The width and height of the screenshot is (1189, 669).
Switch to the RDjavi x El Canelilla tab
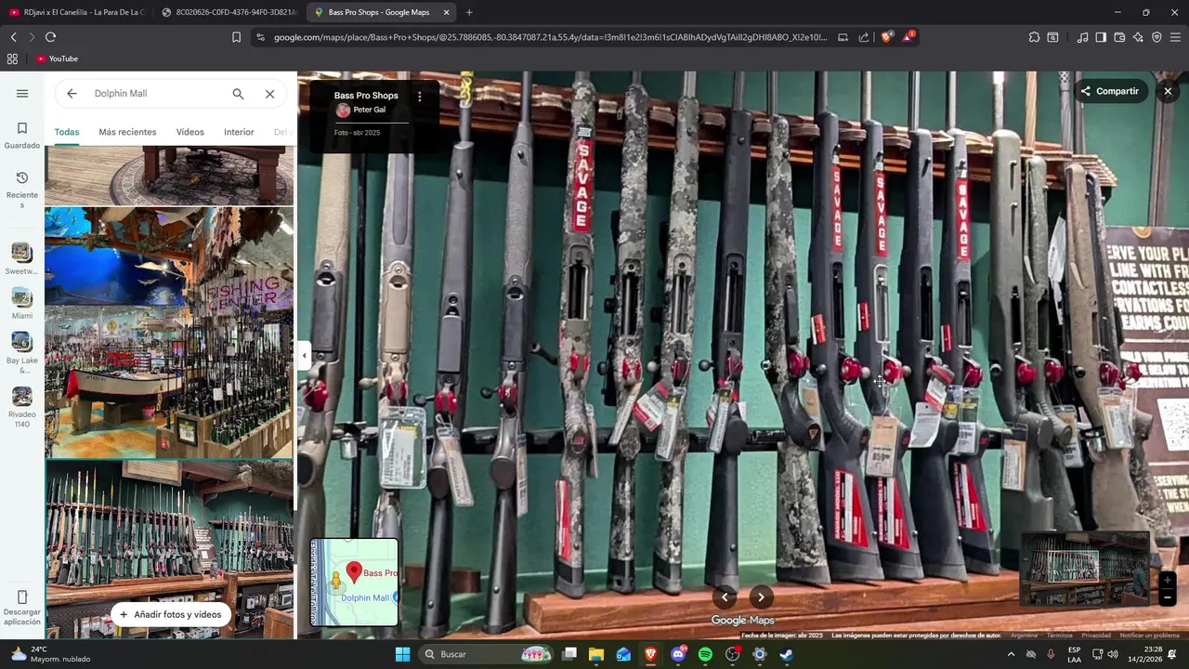(77, 12)
